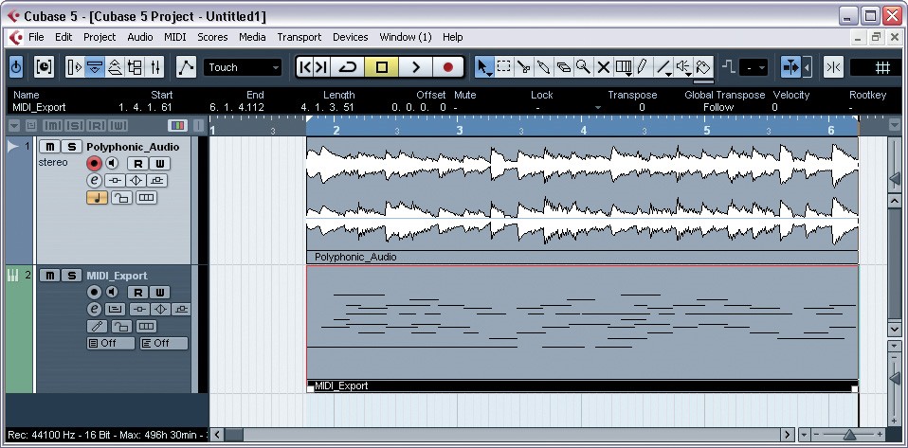Open MIDI_Export edit in-place pencil button
The width and height of the screenshot is (908, 448).
point(97,327)
